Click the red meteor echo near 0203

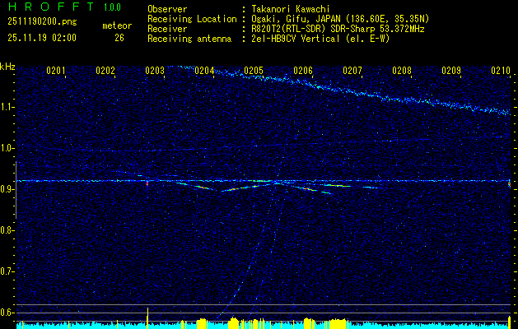click(147, 183)
